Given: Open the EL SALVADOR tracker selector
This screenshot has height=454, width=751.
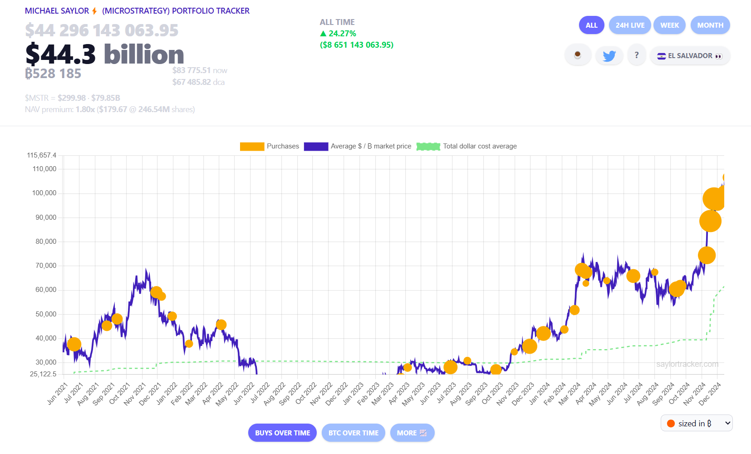Looking at the screenshot, I should coord(690,56).
